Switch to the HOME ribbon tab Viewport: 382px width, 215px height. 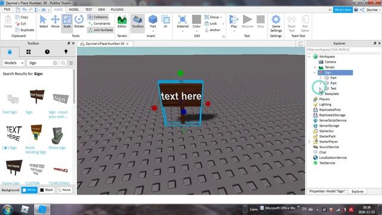click(58, 10)
